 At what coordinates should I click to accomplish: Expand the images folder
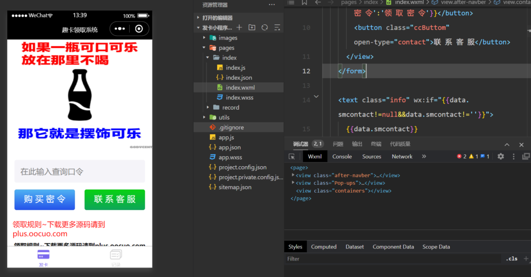coord(227,38)
